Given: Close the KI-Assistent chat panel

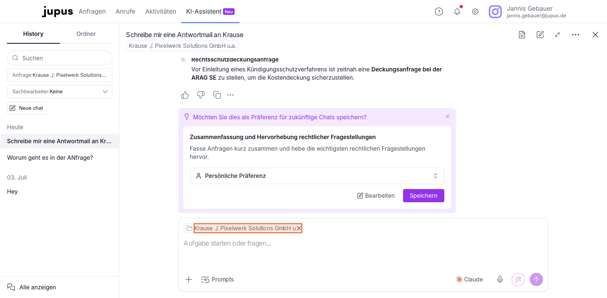Looking at the screenshot, I should 595,35.
